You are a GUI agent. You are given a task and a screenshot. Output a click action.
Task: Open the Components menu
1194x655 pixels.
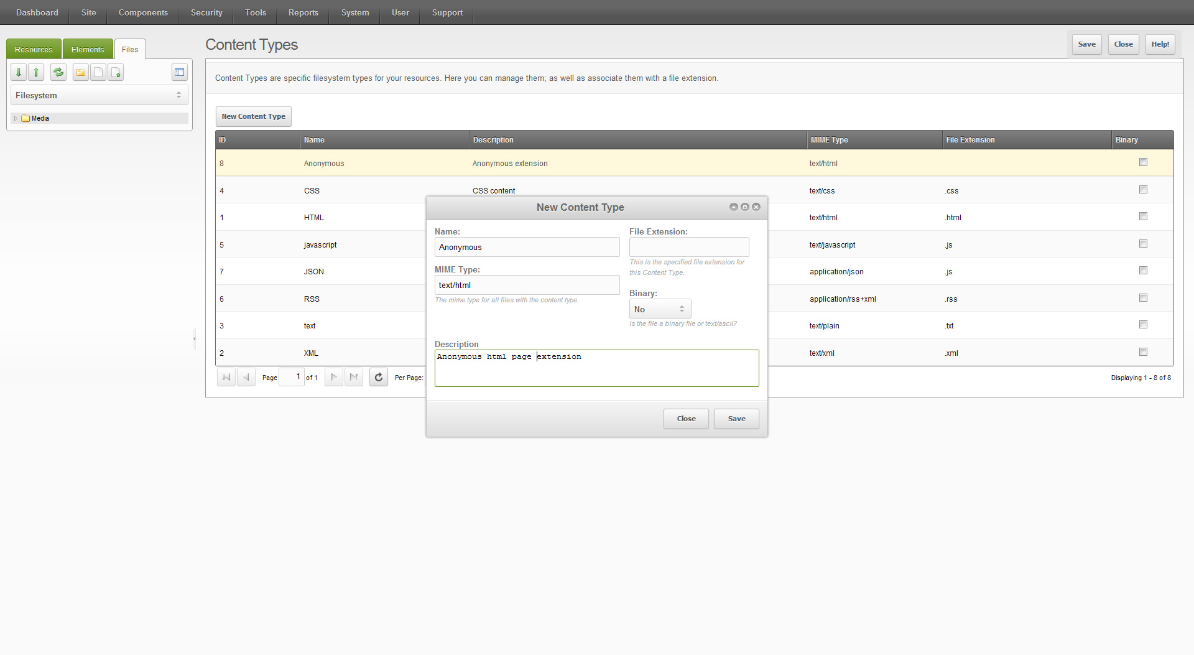[x=143, y=12]
